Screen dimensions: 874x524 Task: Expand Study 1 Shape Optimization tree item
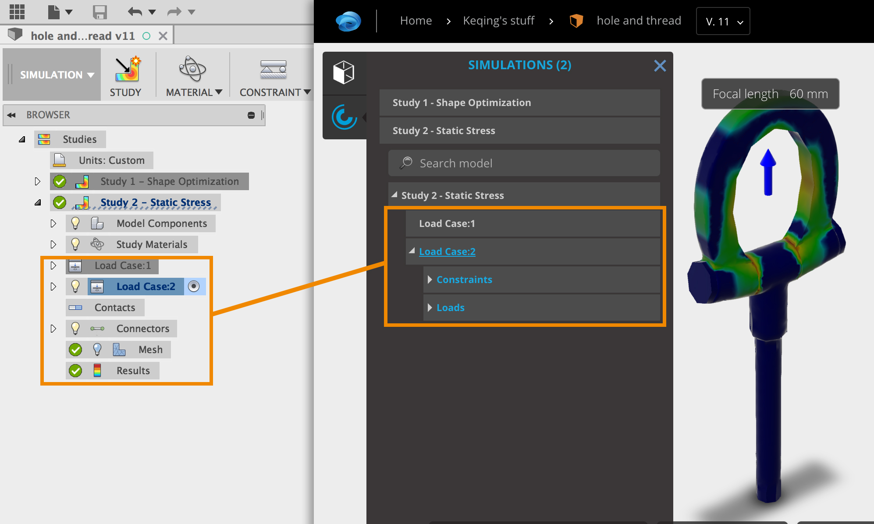click(x=36, y=181)
